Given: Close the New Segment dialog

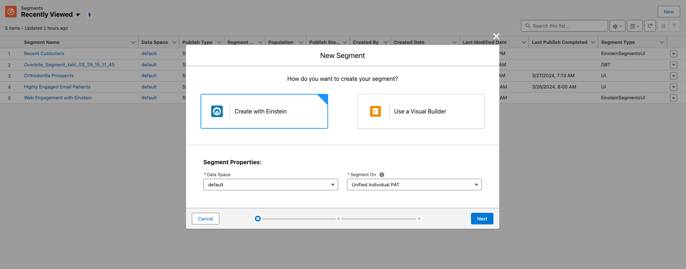Looking at the screenshot, I should tap(496, 36).
